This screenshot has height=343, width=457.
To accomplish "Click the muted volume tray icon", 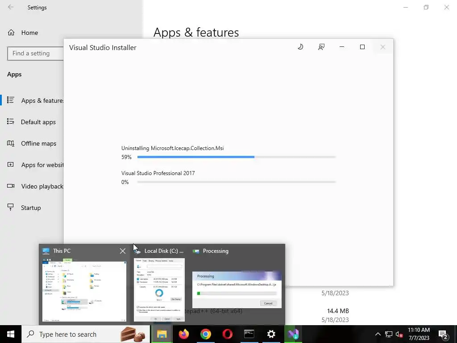I will click(x=399, y=334).
